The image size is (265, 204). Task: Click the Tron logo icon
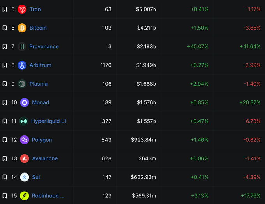pos(22,9)
